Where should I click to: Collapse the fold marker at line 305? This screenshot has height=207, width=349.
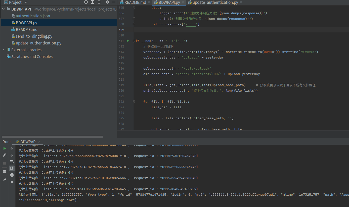pyautogui.click(x=134, y=8)
